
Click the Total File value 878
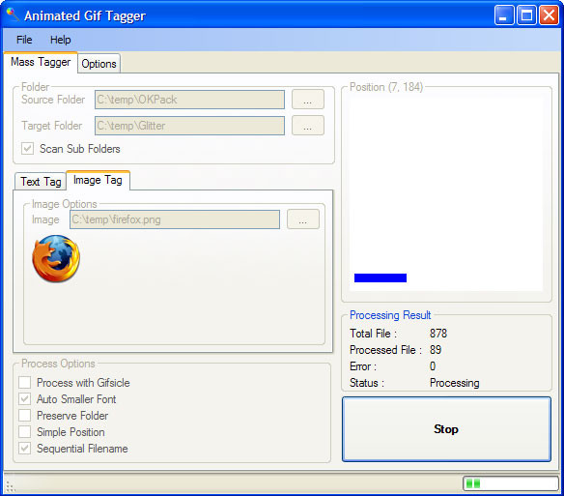(438, 334)
